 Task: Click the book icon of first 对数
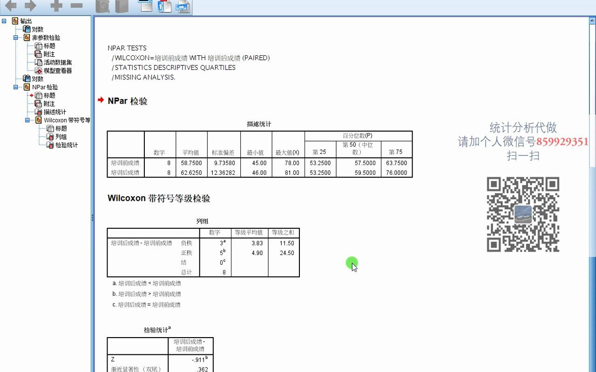tap(27, 29)
